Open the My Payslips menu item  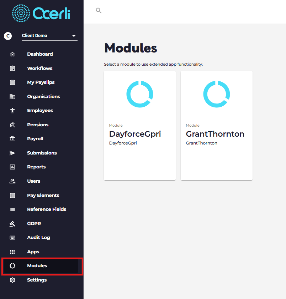click(x=41, y=82)
